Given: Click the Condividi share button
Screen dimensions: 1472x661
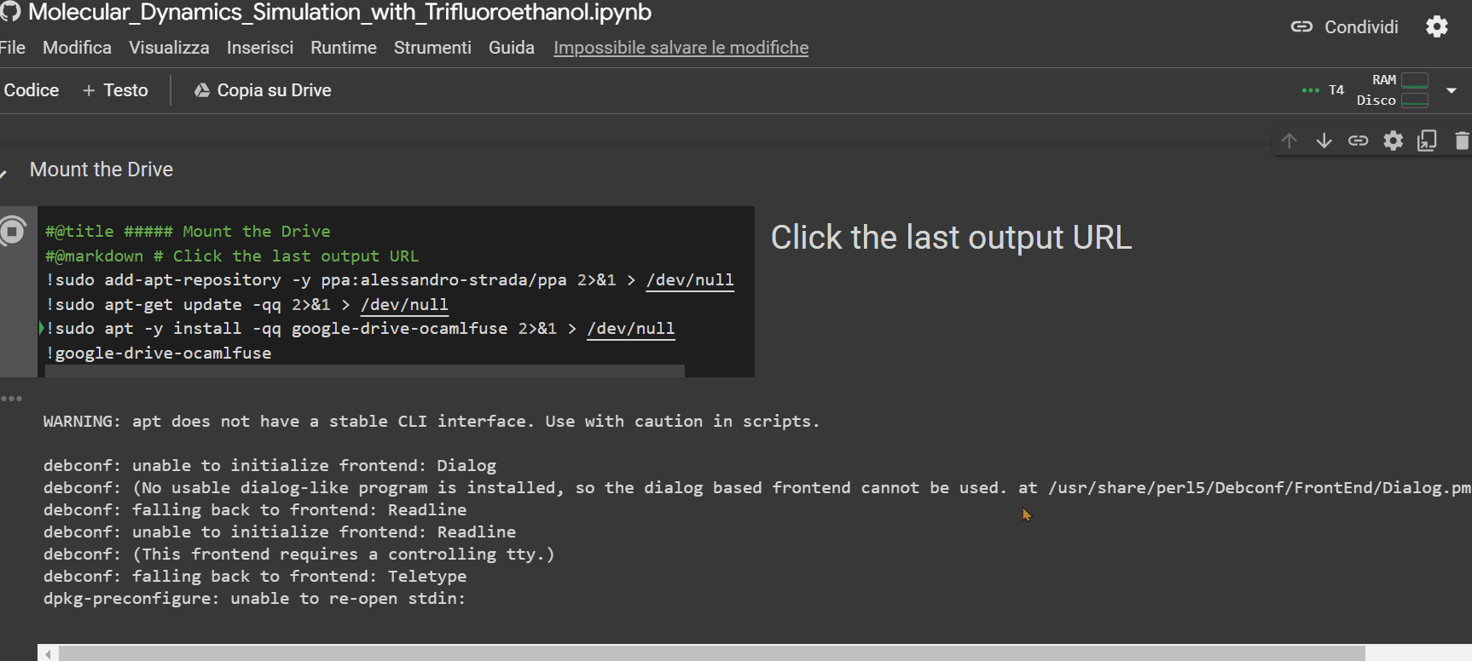Looking at the screenshot, I should pos(1344,27).
